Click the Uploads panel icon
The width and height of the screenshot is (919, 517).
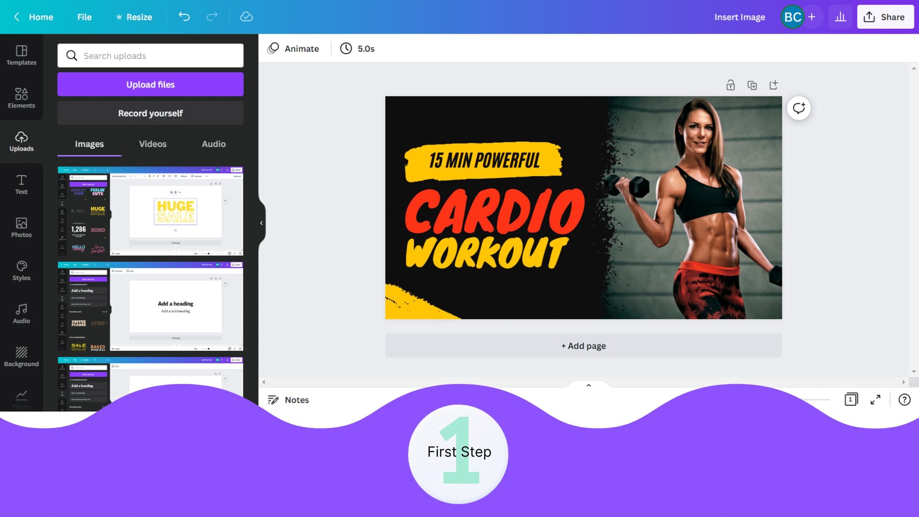click(21, 141)
